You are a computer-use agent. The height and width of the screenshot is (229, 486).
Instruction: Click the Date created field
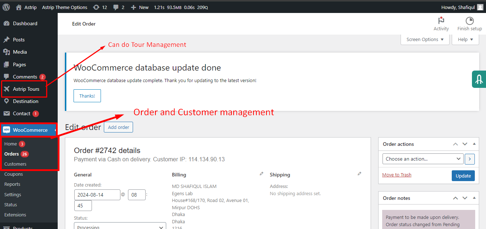point(97,195)
